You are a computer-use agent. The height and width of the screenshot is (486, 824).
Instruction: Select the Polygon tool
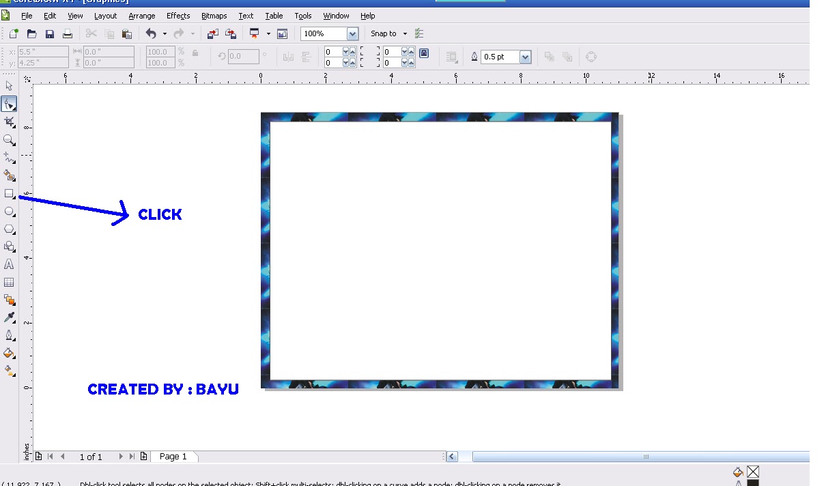tap(9, 229)
